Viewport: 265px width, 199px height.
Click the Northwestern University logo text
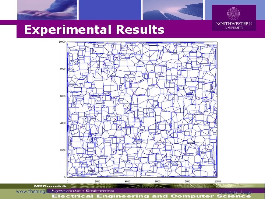[234, 25]
